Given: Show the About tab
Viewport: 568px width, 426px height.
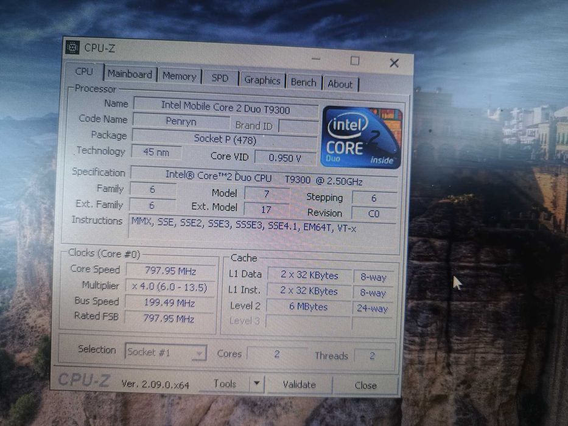Looking at the screenshot, I should point(340,85).
